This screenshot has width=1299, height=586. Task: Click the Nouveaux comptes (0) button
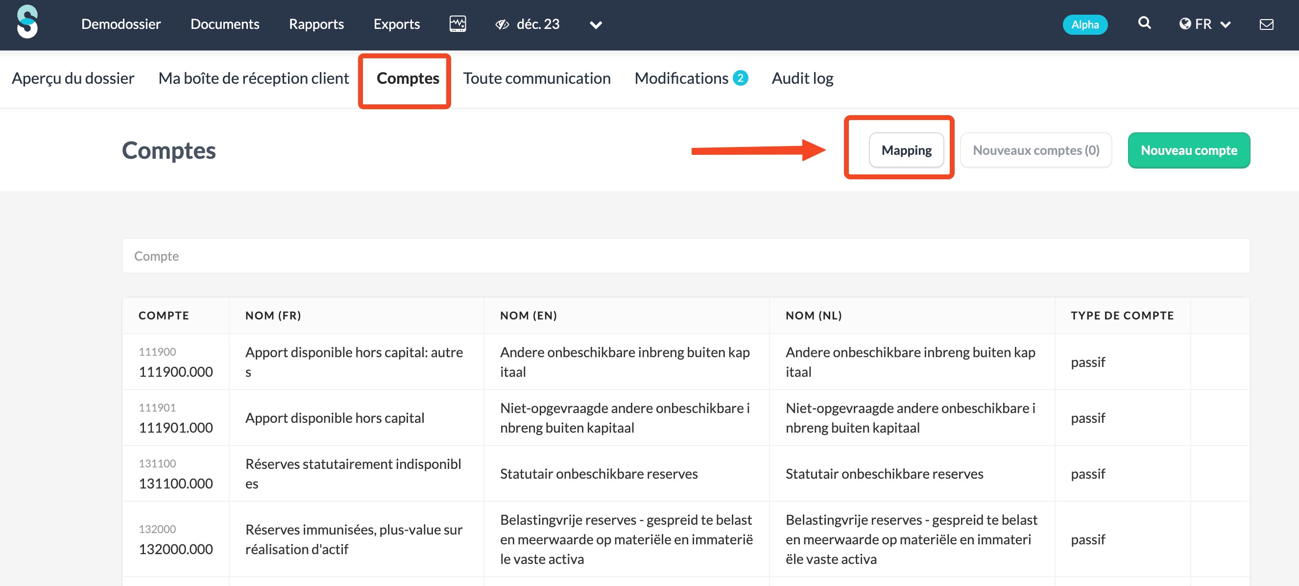(1036, 150)
